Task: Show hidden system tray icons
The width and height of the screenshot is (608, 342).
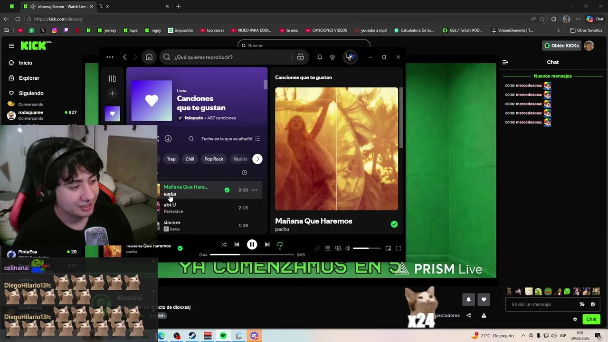Action: (x=523, y=336)
